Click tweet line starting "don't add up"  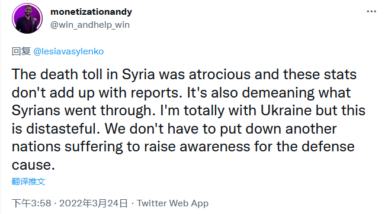[x=181, y=93]
